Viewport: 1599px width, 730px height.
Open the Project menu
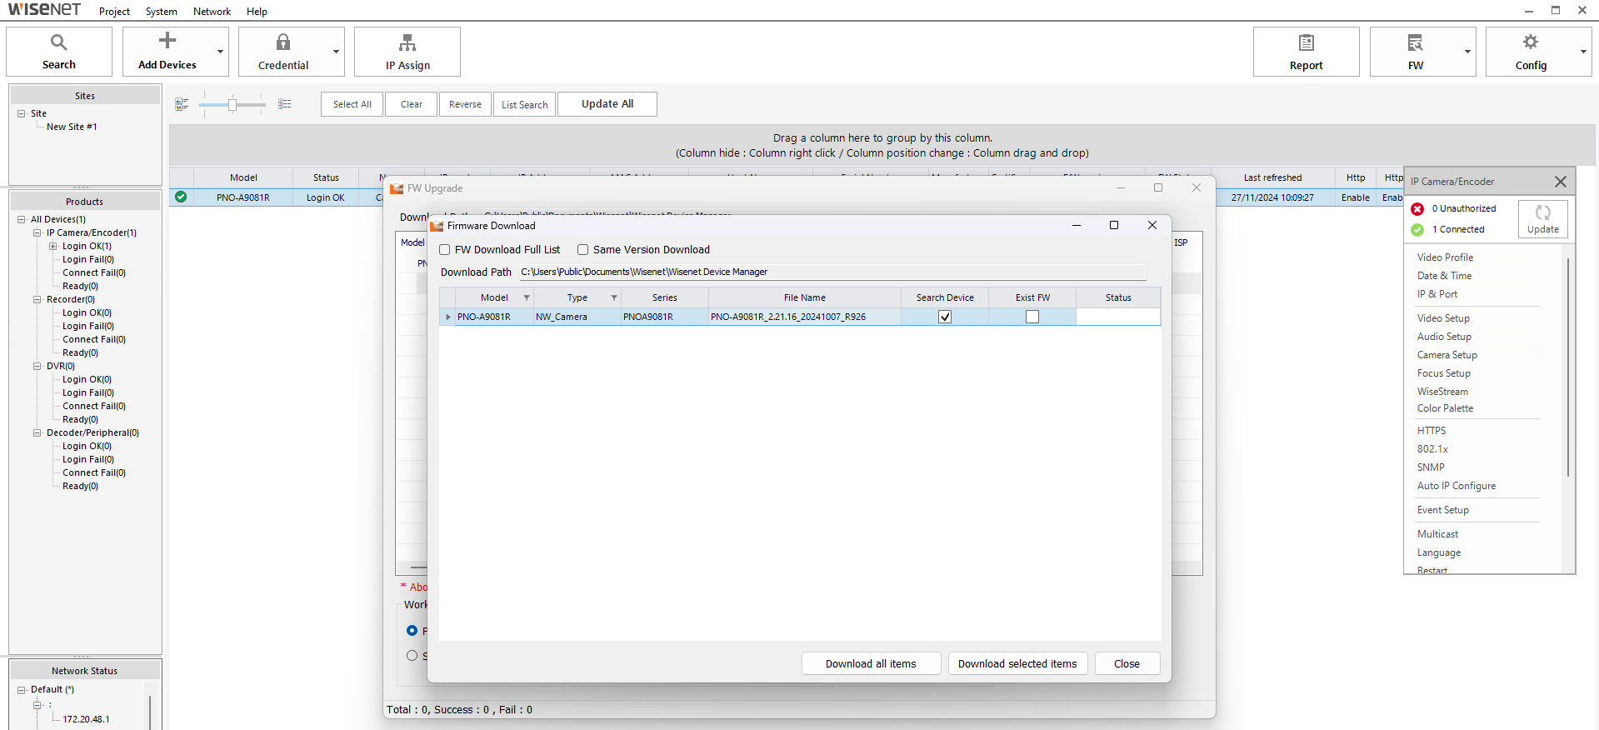(x=114, y=12)
